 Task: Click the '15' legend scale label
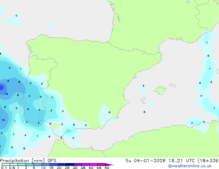coord(51,168)
